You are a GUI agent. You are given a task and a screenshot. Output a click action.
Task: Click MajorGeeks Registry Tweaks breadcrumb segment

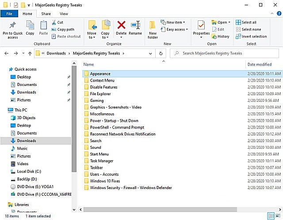click(x=96, y=53)
